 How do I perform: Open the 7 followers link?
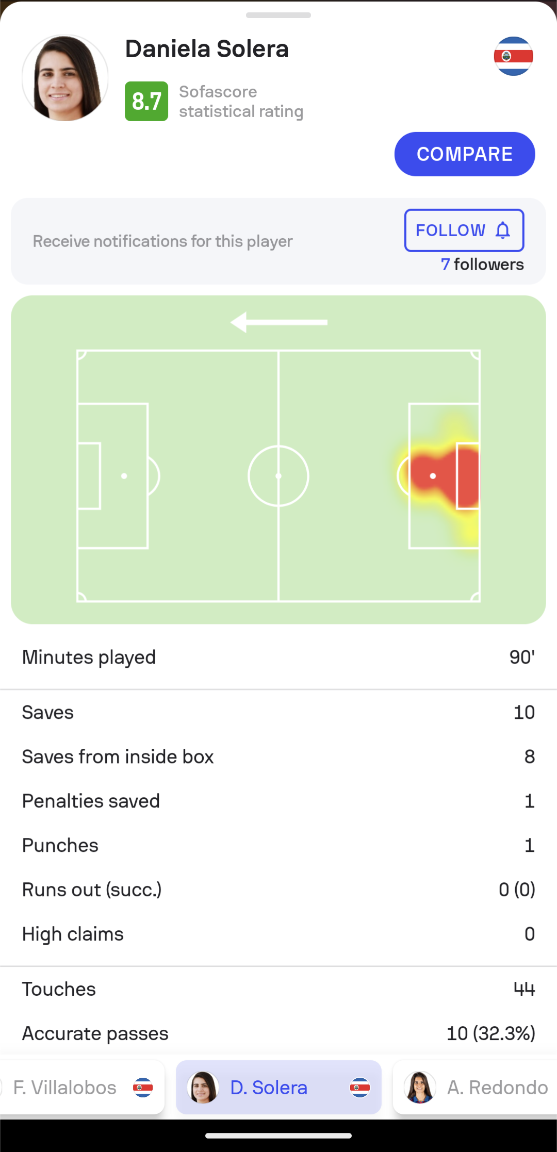click(482, 265)
